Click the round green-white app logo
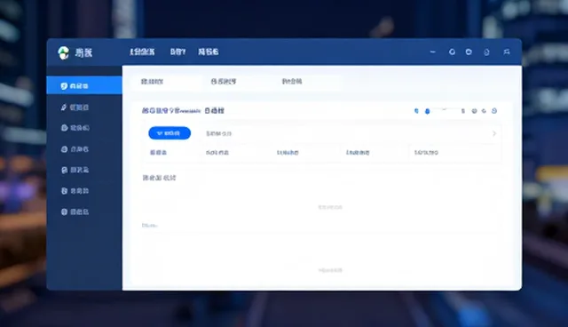568x327 pixels. (63, 53)
